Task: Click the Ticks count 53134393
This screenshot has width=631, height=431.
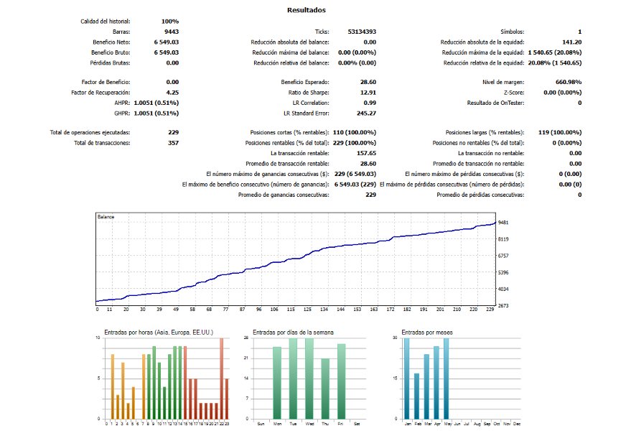Action: click(x=362, y=32)
